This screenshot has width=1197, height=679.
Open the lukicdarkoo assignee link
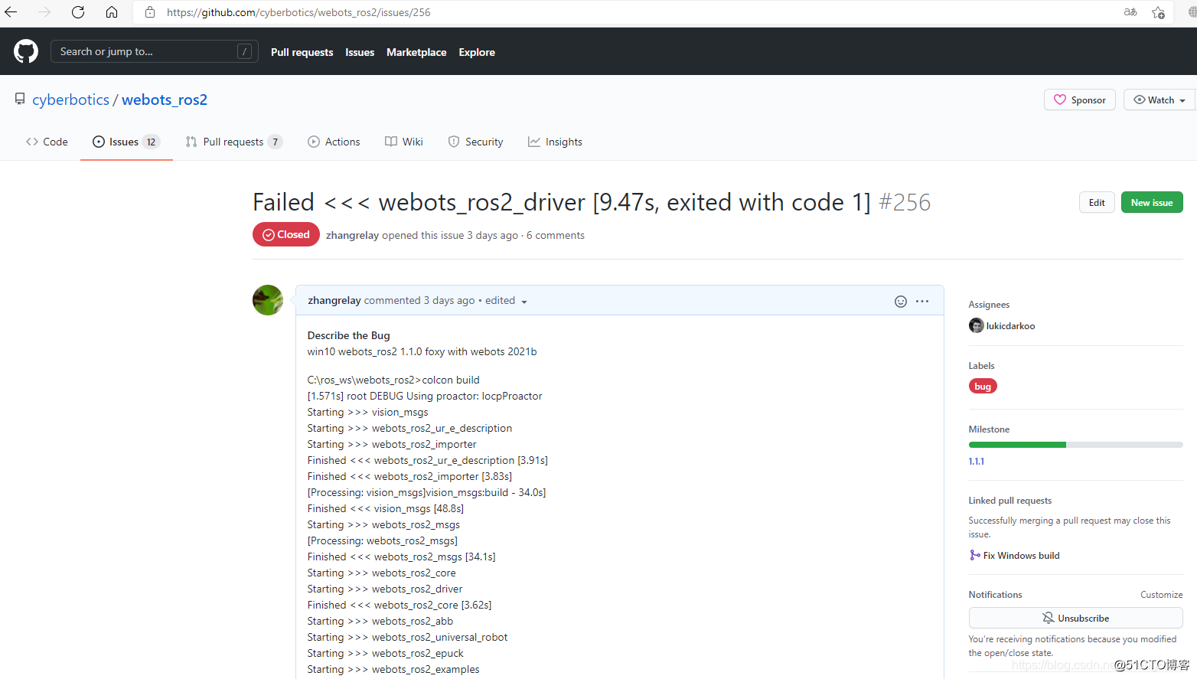1010,325
